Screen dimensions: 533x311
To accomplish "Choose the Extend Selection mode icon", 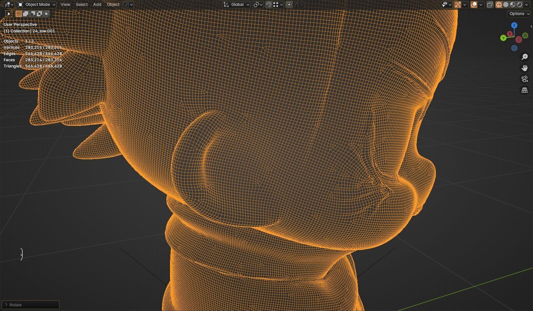I will [26, 13].
